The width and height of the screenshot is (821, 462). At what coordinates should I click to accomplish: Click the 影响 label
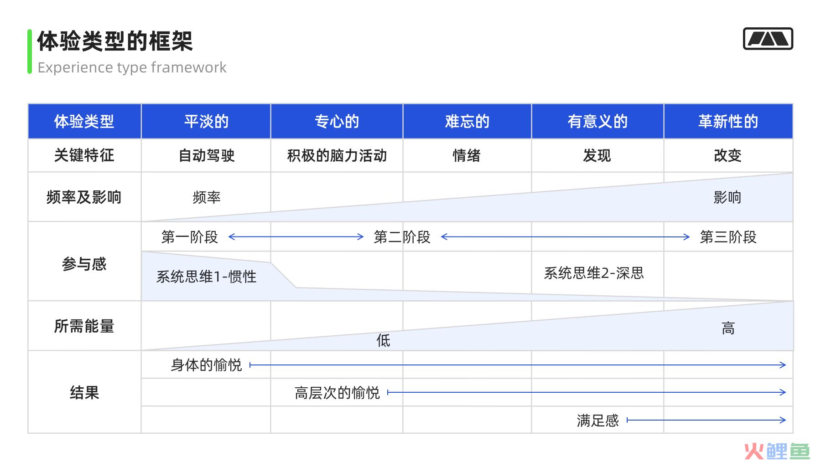click(727, 197)
